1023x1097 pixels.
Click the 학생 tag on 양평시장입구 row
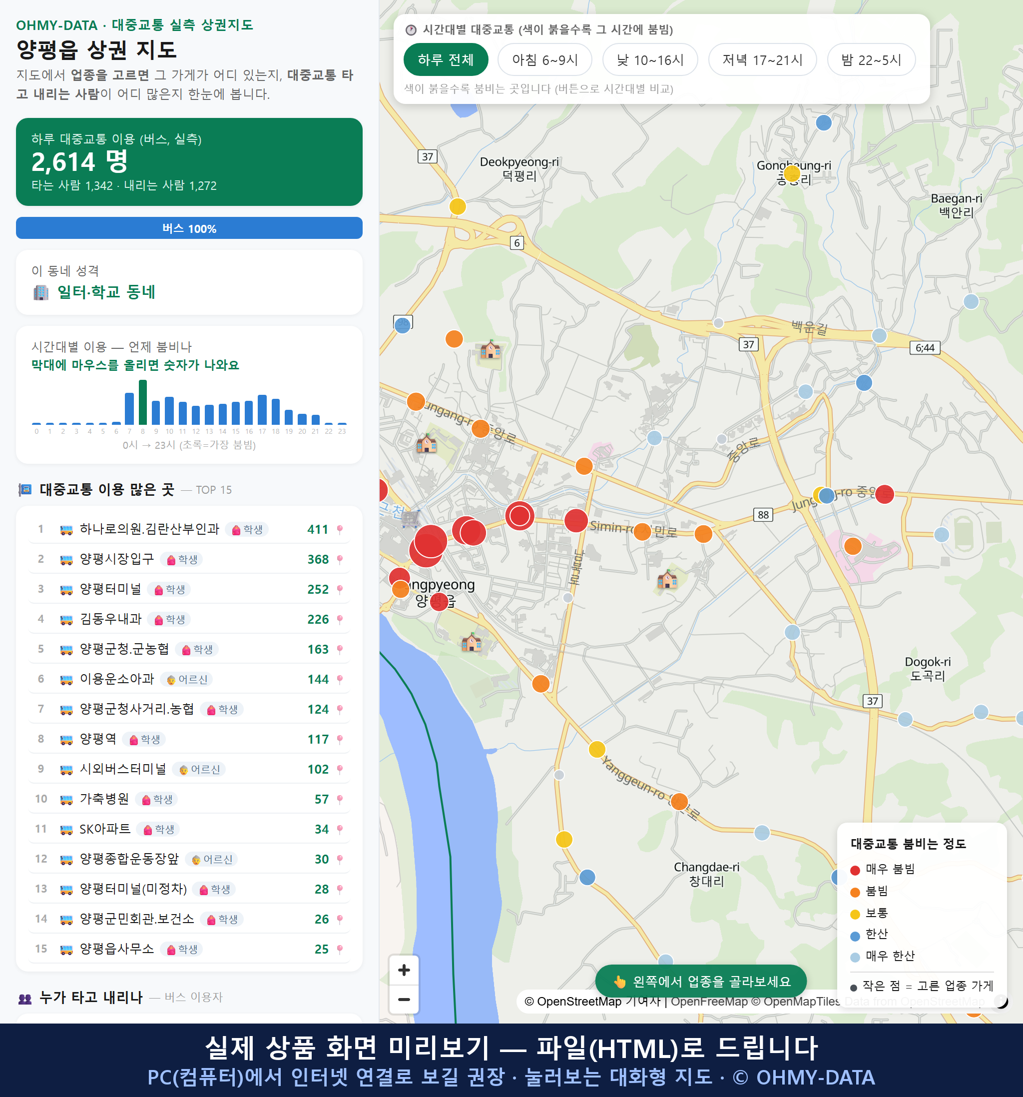tap(182, 560)
